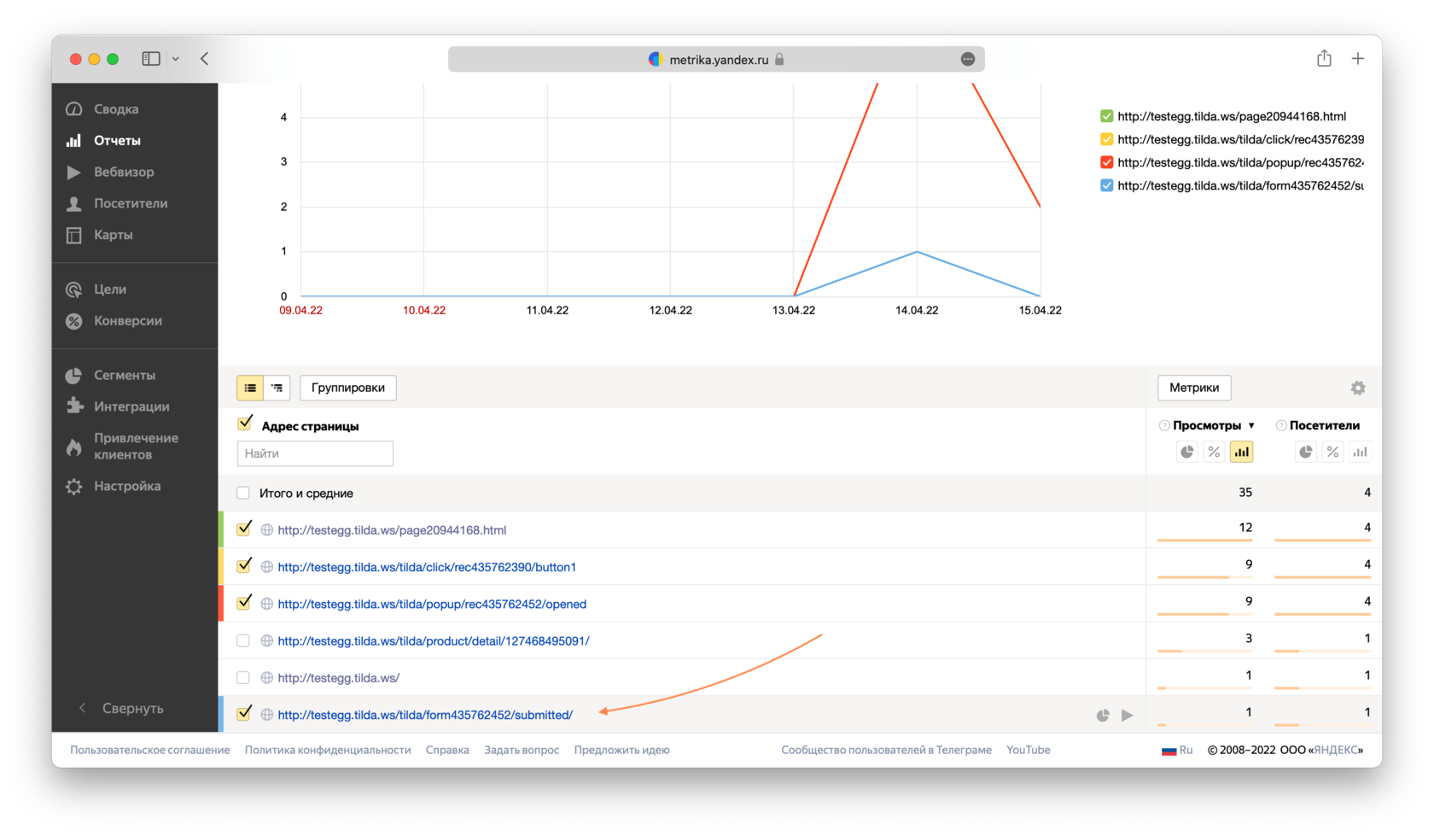The width and height of the screenshot is (1434, 836).
Task: Open a new Safari tab with plus
Action: pos(1358,59)
